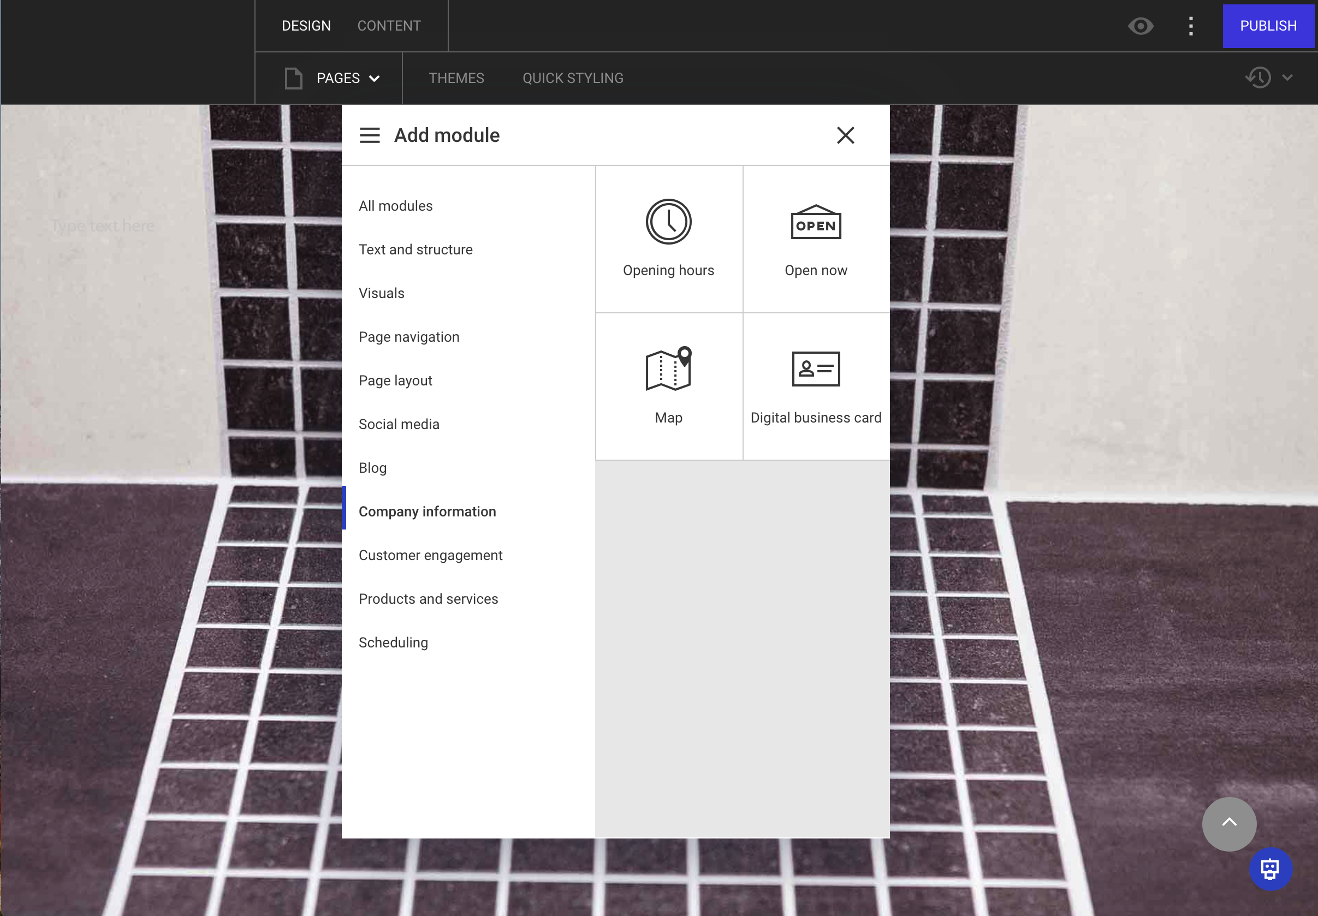
Task: Click the version history icon
Action: click(1257, 78)
